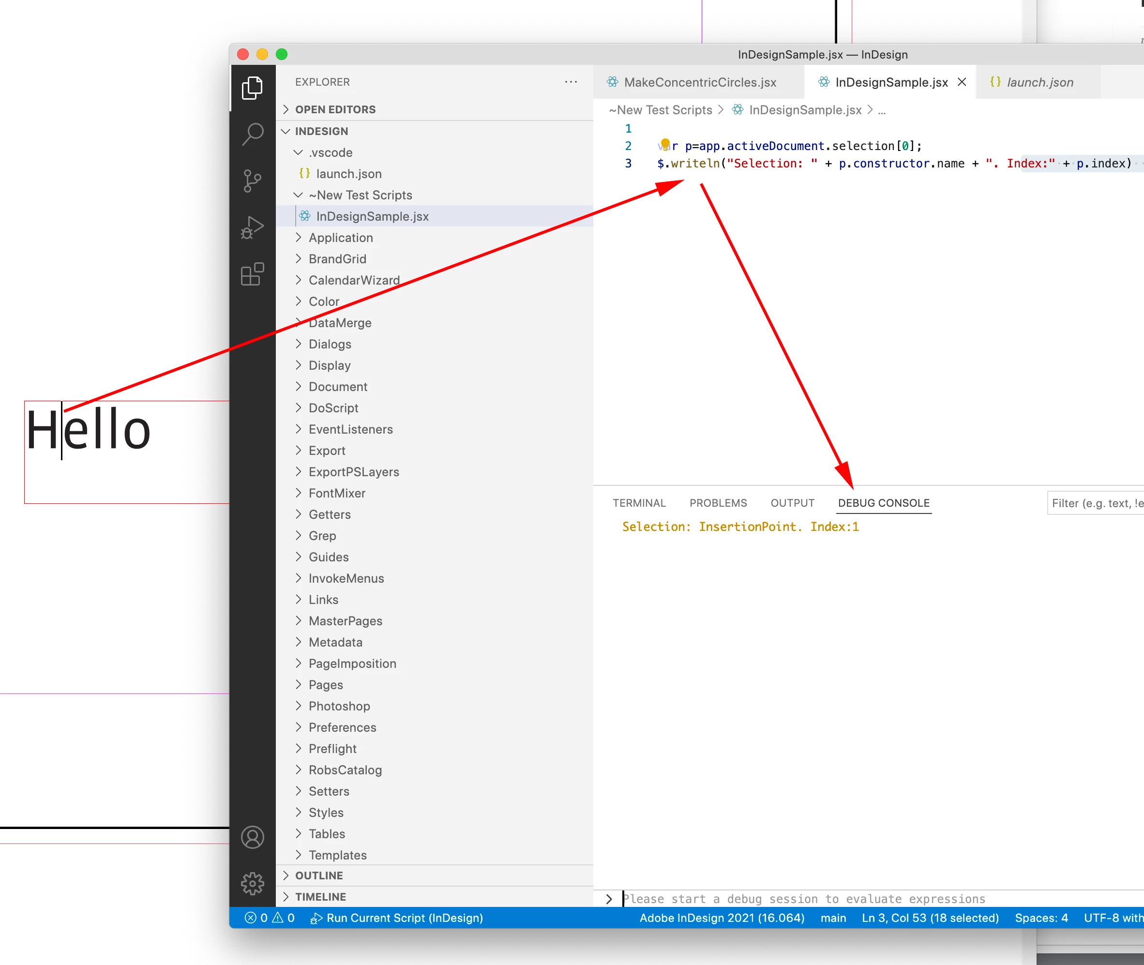Expand the OPEN EDITORS section
The height and width of the screenshot is (965, 1144).
click(335, 109)
